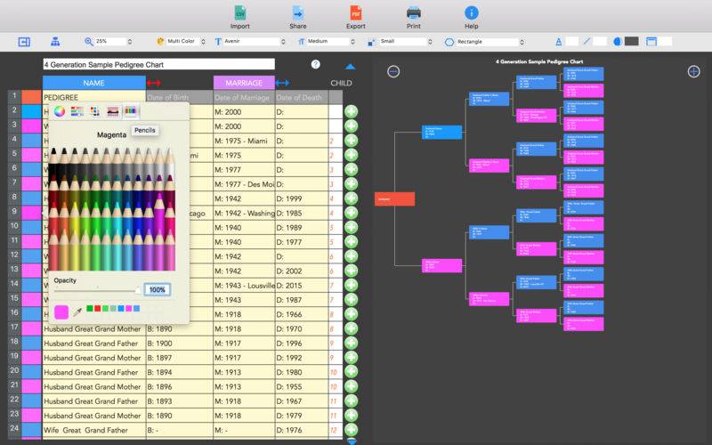
Task: Click the 'D: 1999' death cell
Action: point(302,198)
